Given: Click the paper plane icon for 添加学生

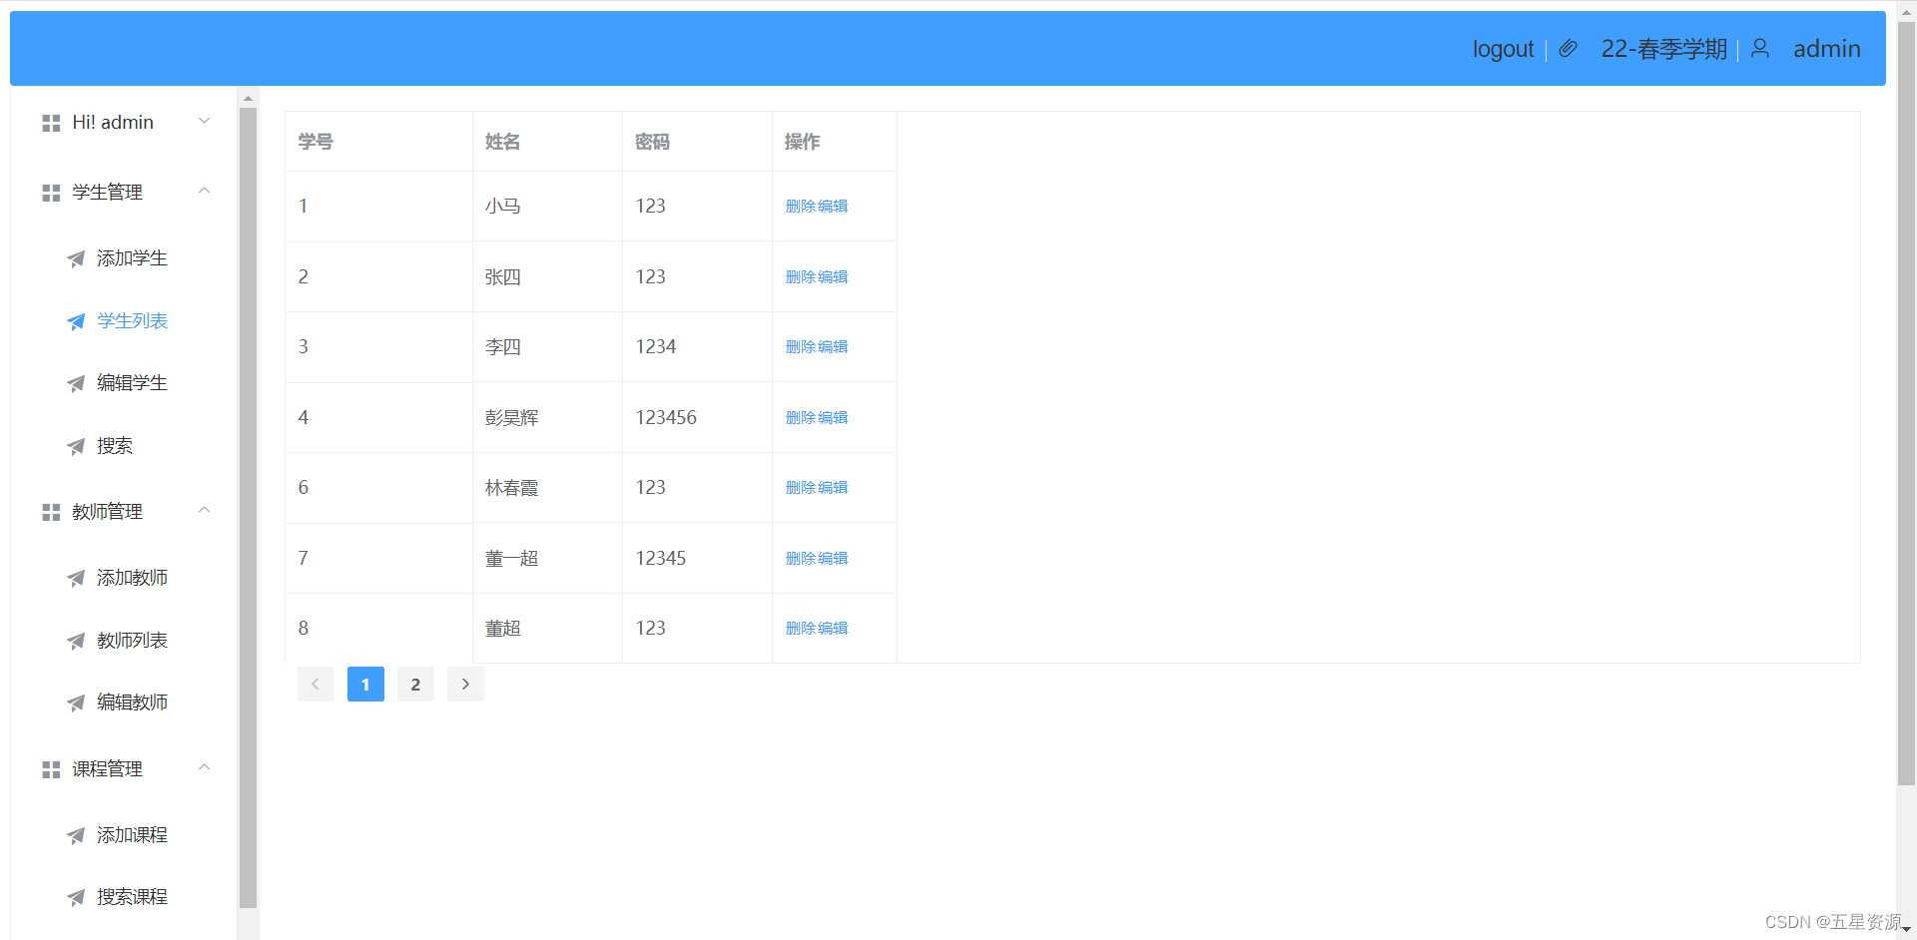Looking at the screenshot, I should [x=76, y=259].
